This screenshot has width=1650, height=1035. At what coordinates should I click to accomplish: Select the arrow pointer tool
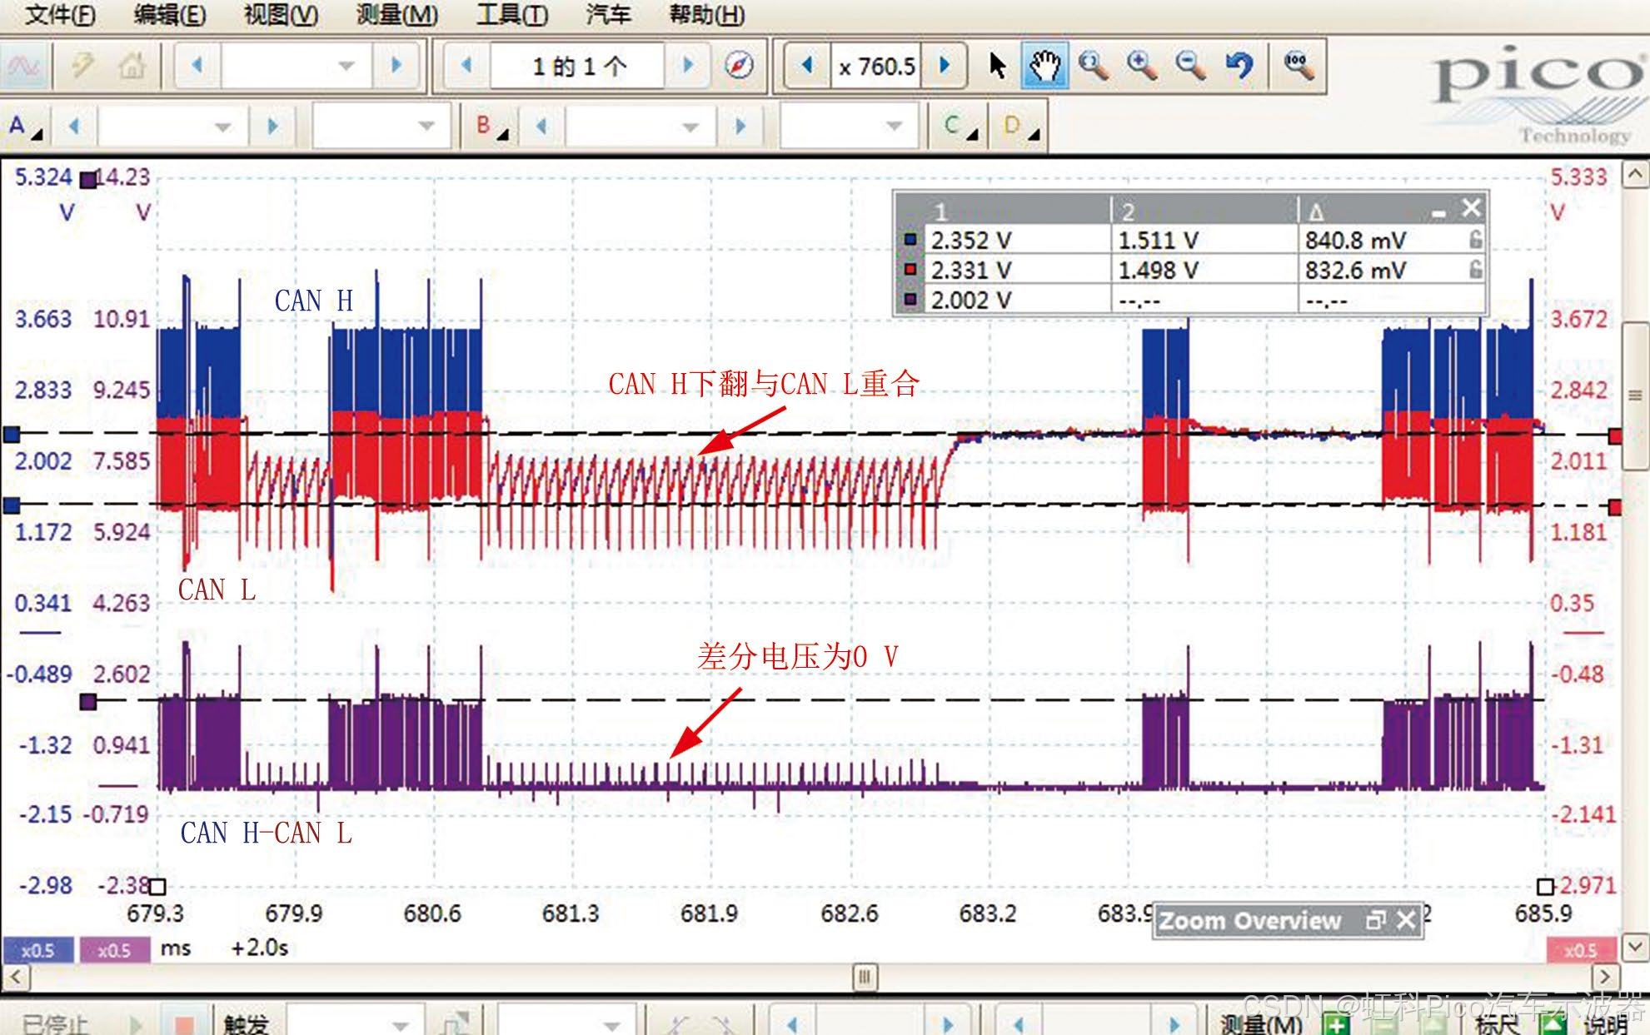click(x=997, y=65)
